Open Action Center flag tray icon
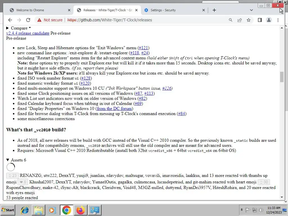This screenshot has height=216, width=288. click(247, 210)
